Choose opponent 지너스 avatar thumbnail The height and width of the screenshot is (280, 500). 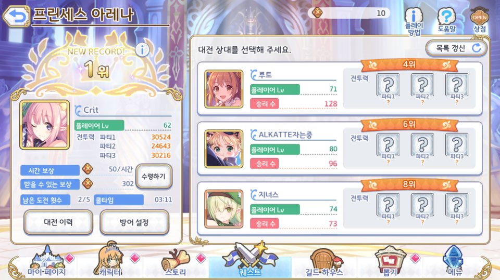(223, 209)
